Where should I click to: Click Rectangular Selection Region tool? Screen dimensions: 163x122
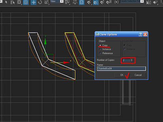pyautogui.click(x=19, y=2)
